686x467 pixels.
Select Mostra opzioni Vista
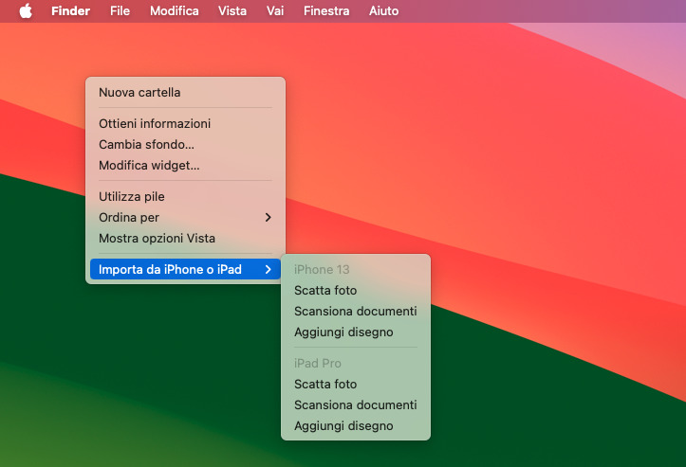pos(157,238)
